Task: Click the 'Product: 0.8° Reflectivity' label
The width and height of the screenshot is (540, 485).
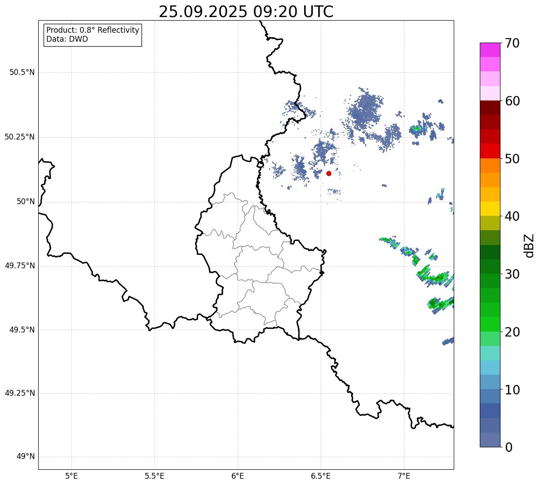Action: pos(93,30)
